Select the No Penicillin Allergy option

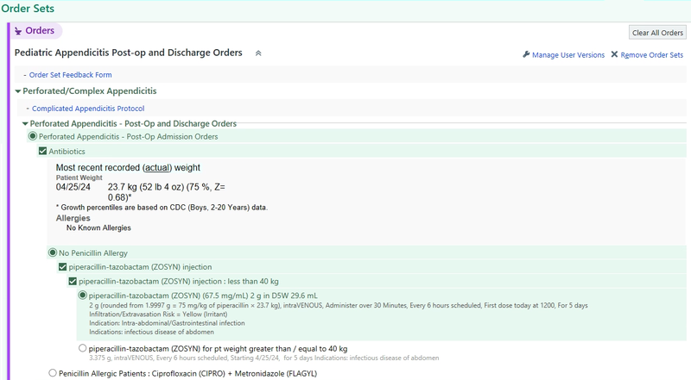click(x=53, y=252)
